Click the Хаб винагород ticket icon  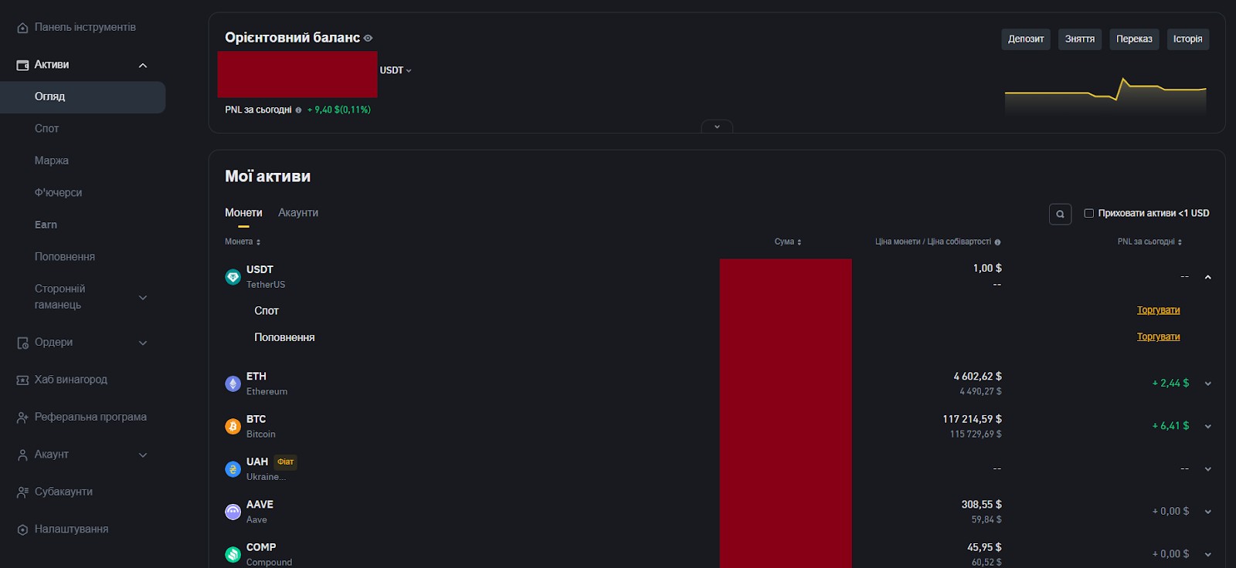pos(22,380)
